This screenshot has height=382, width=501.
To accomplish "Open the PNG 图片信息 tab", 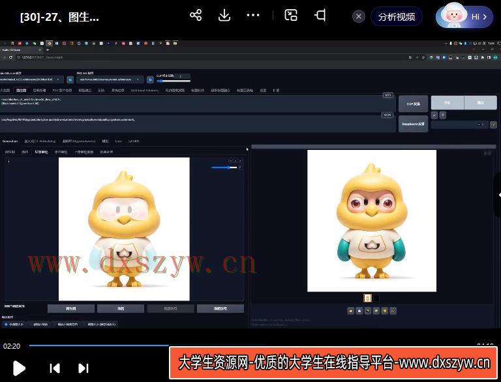I will pos(62,91).
